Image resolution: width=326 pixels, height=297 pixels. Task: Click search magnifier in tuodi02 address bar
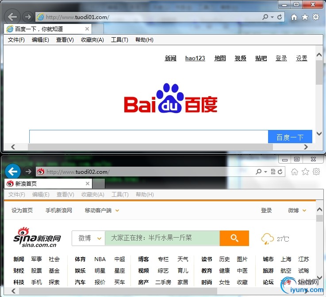pos(258,172)
